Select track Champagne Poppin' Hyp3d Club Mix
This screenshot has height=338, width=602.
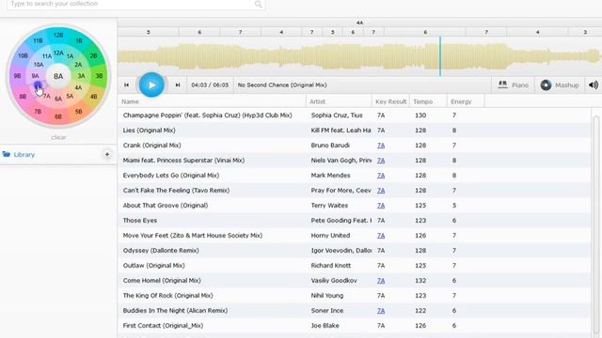354,115
